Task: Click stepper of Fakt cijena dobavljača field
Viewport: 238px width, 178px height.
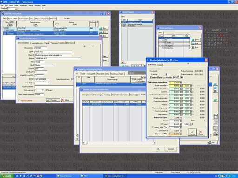Action: pos(181,83)
